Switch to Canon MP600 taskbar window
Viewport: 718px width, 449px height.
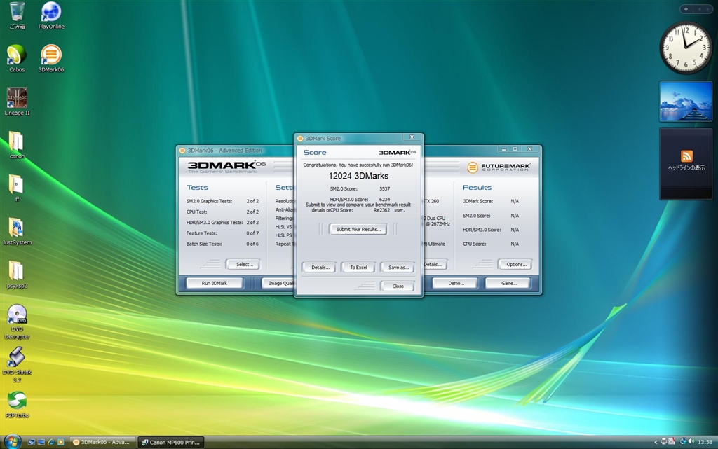click(x=171, y=442)
